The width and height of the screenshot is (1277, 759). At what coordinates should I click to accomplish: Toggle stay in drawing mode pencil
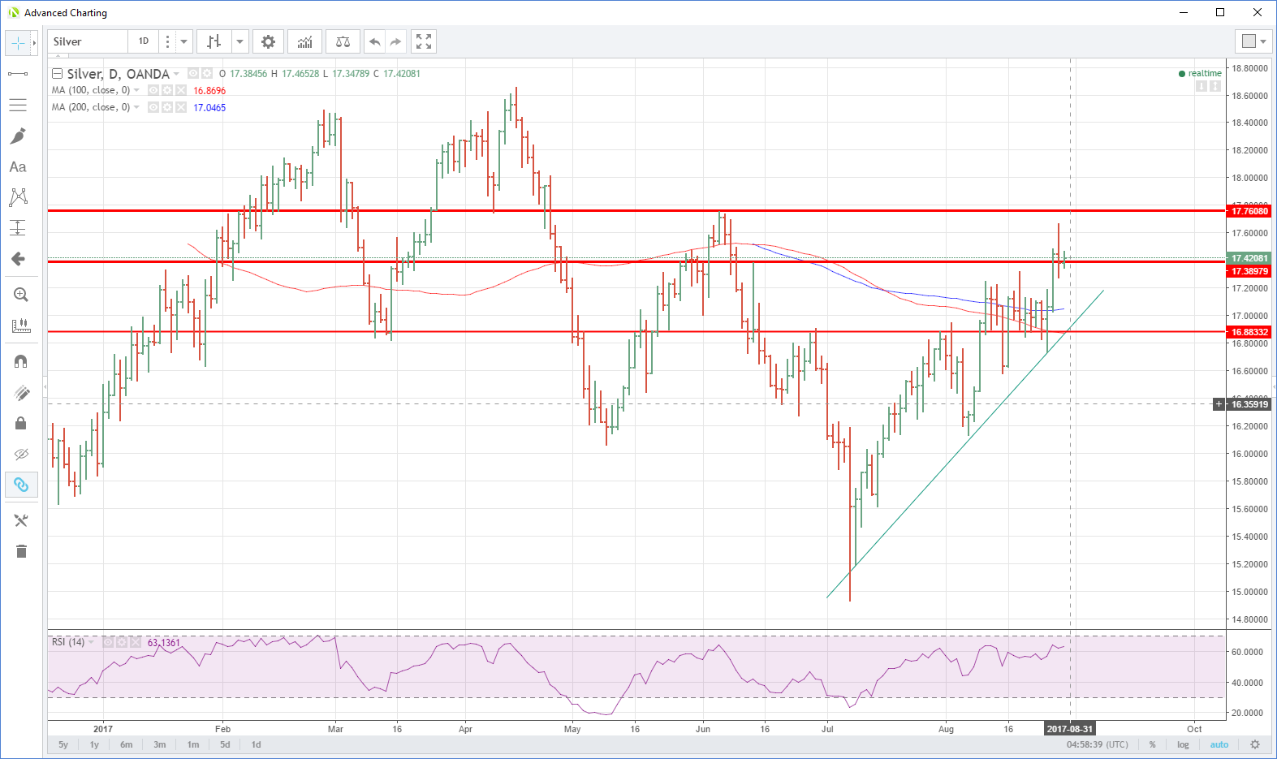click(21, 393)
